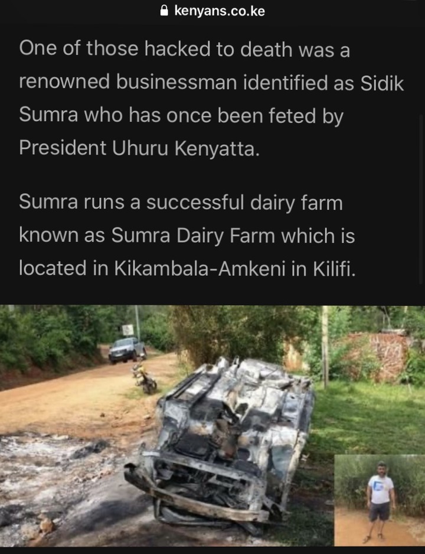Click the word 'successful' in second paragraph

(195, 203)
